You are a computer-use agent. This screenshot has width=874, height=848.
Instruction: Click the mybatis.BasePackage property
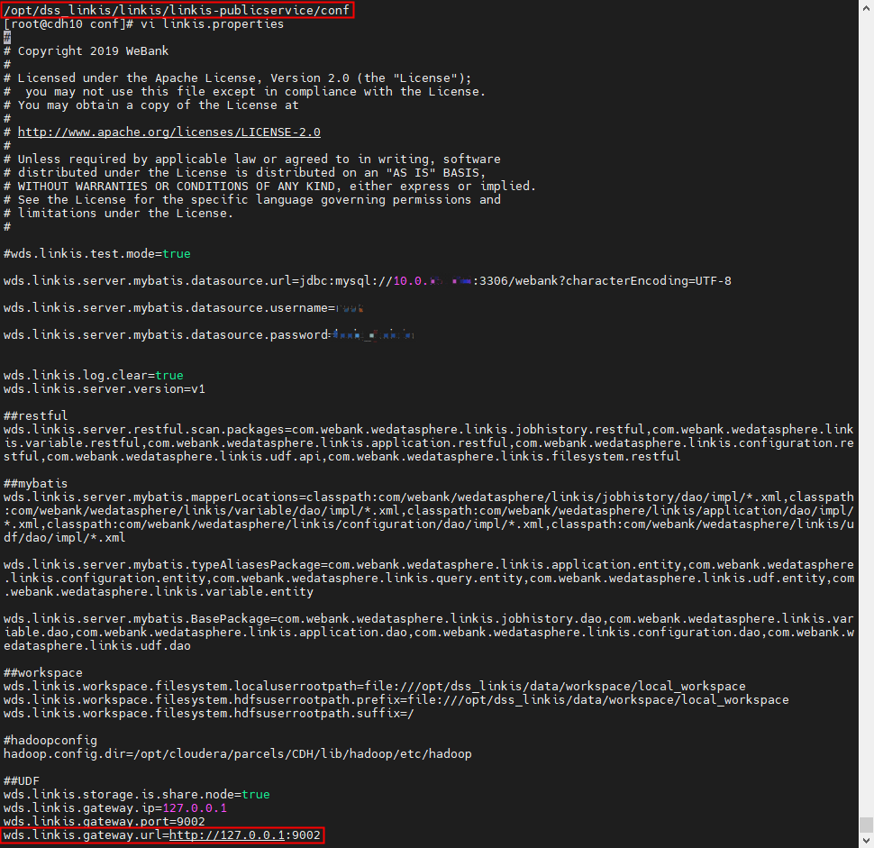[x=428, y=633]
